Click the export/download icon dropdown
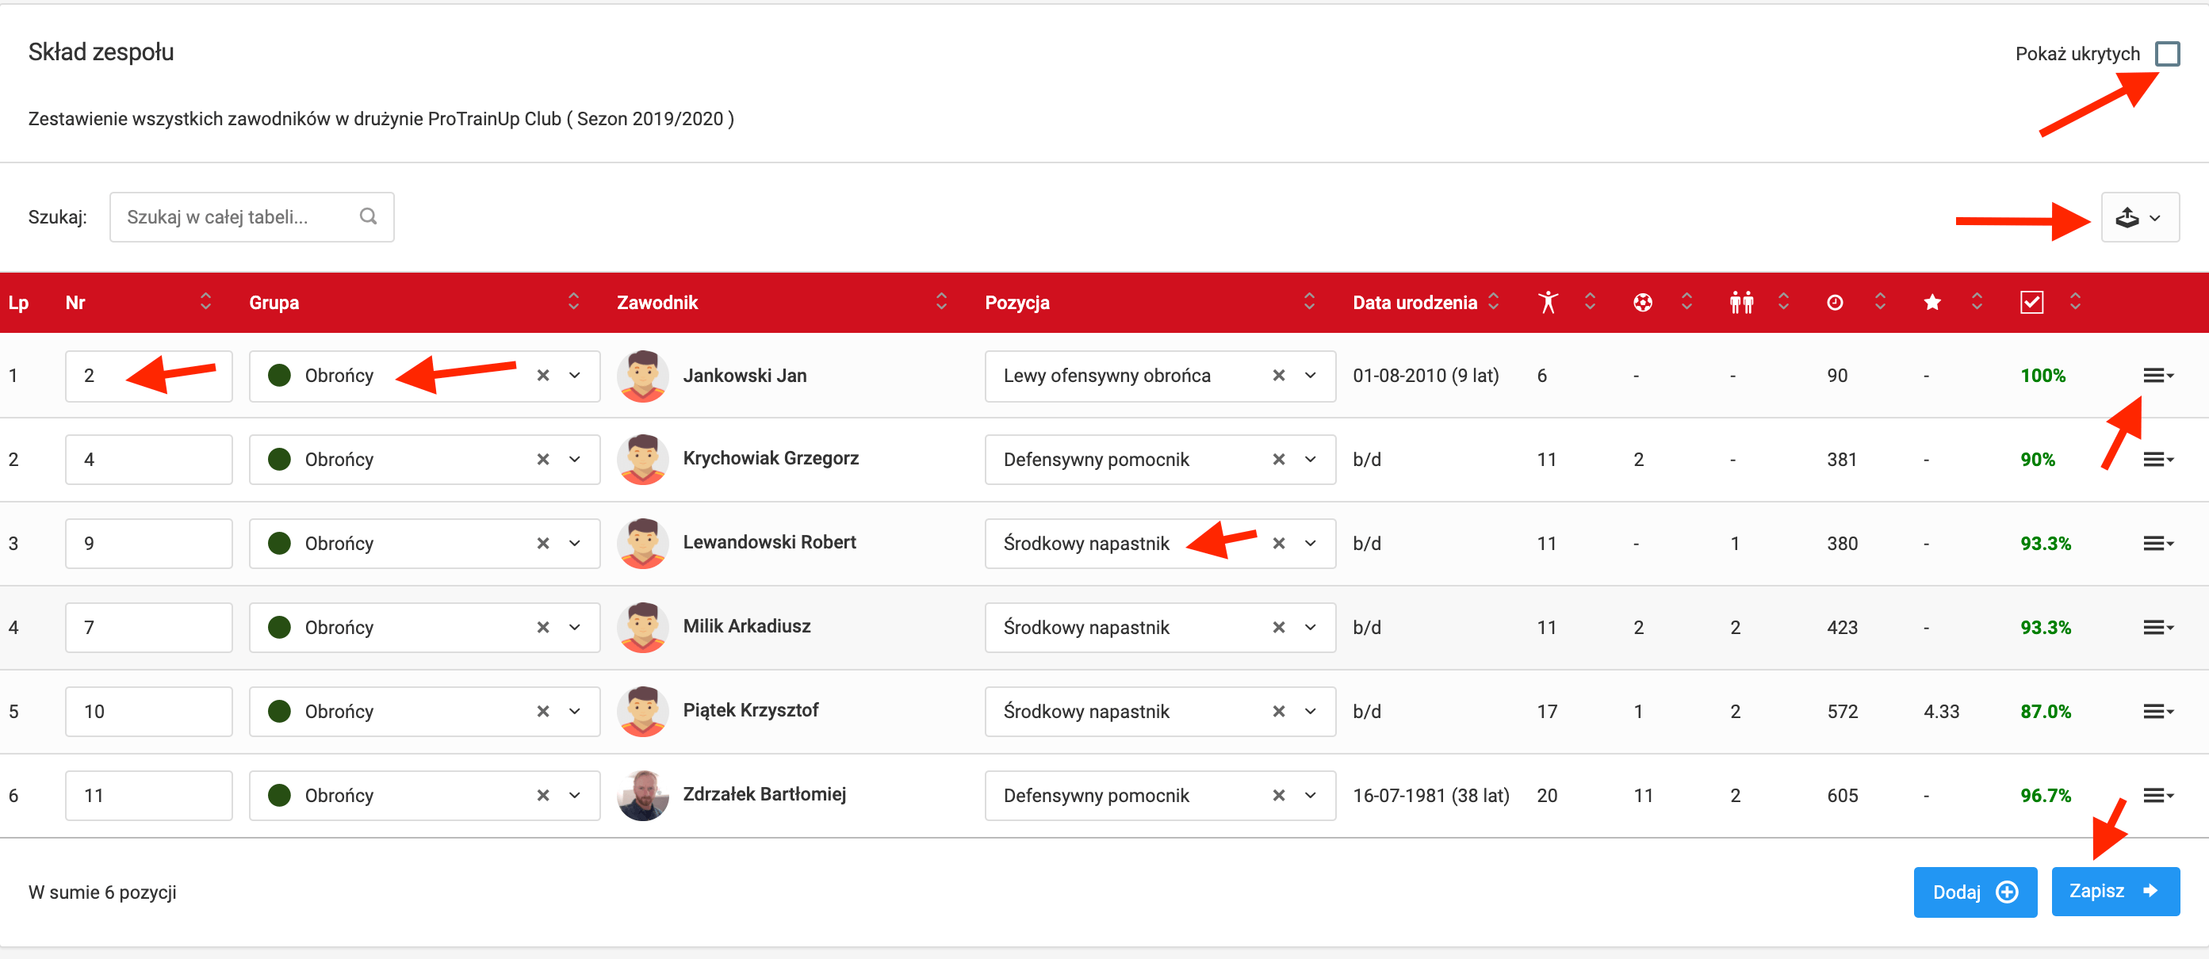The image size is (2209, 959). click(2138, 218)
